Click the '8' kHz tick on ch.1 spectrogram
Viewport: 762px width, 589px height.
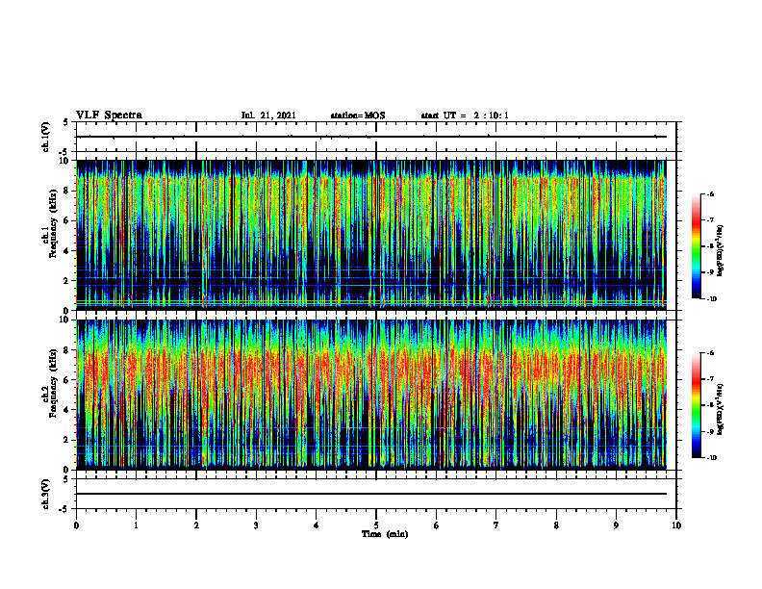(67, 191)
